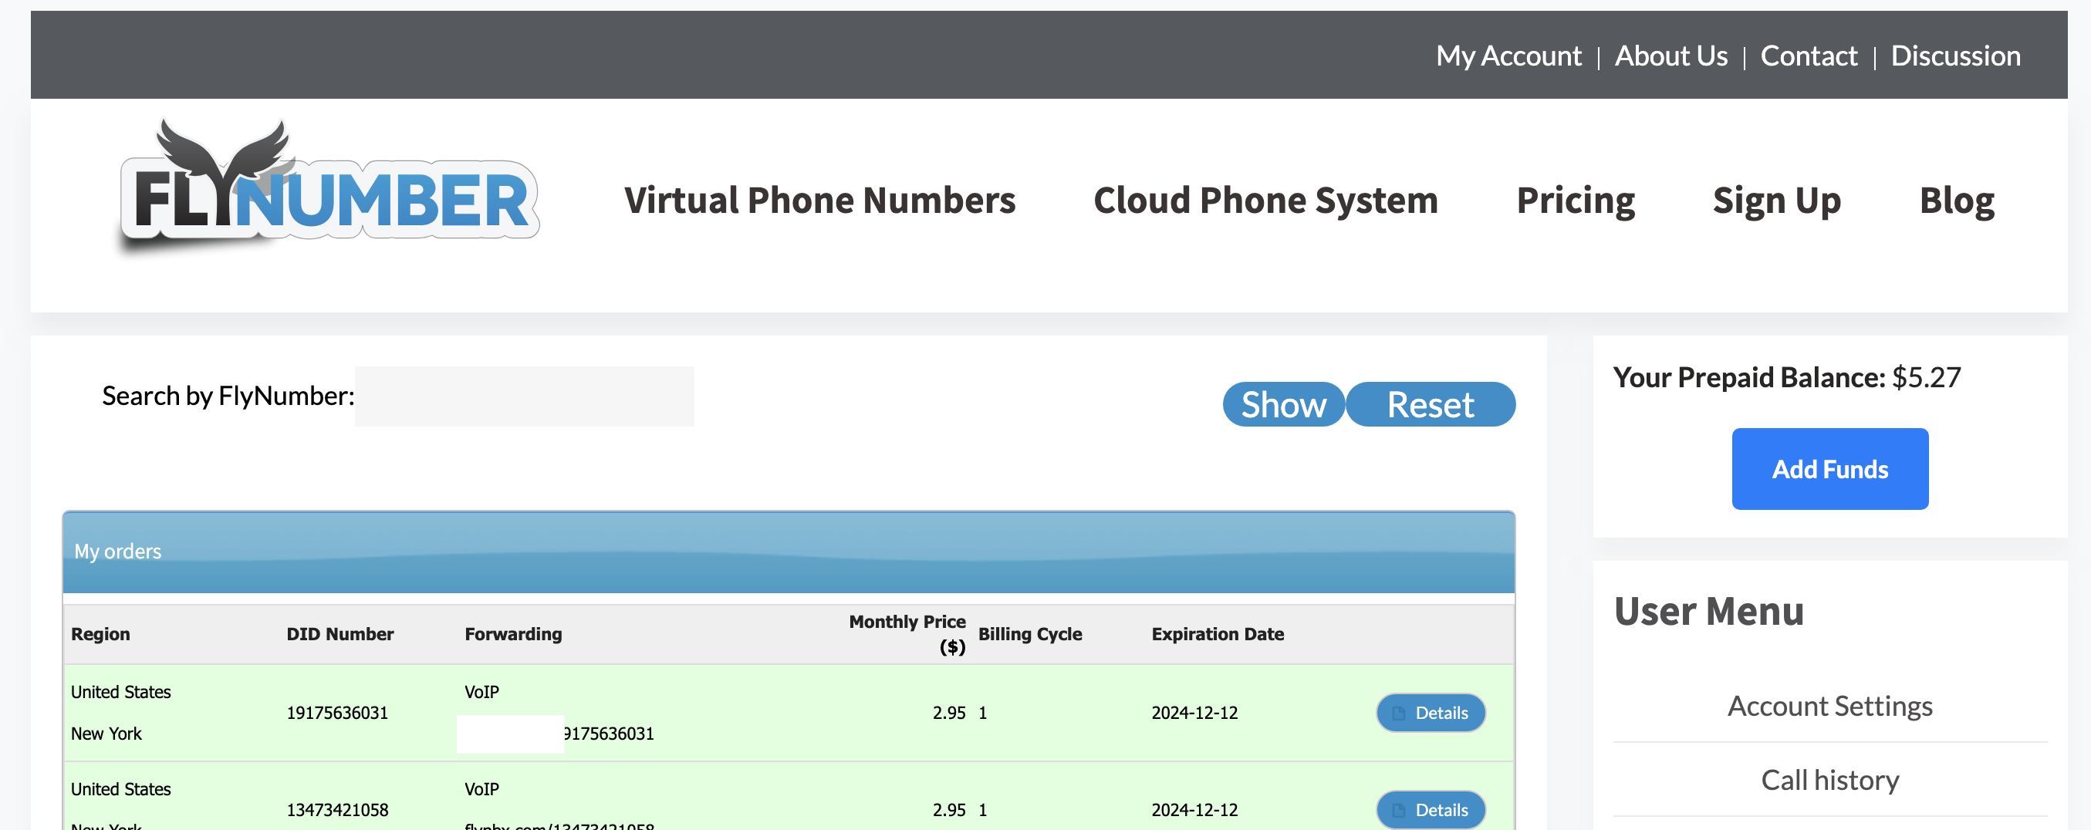The image size is (2091, 830).
Task: Click the Forwarding column header
Action: coord(513,633)
